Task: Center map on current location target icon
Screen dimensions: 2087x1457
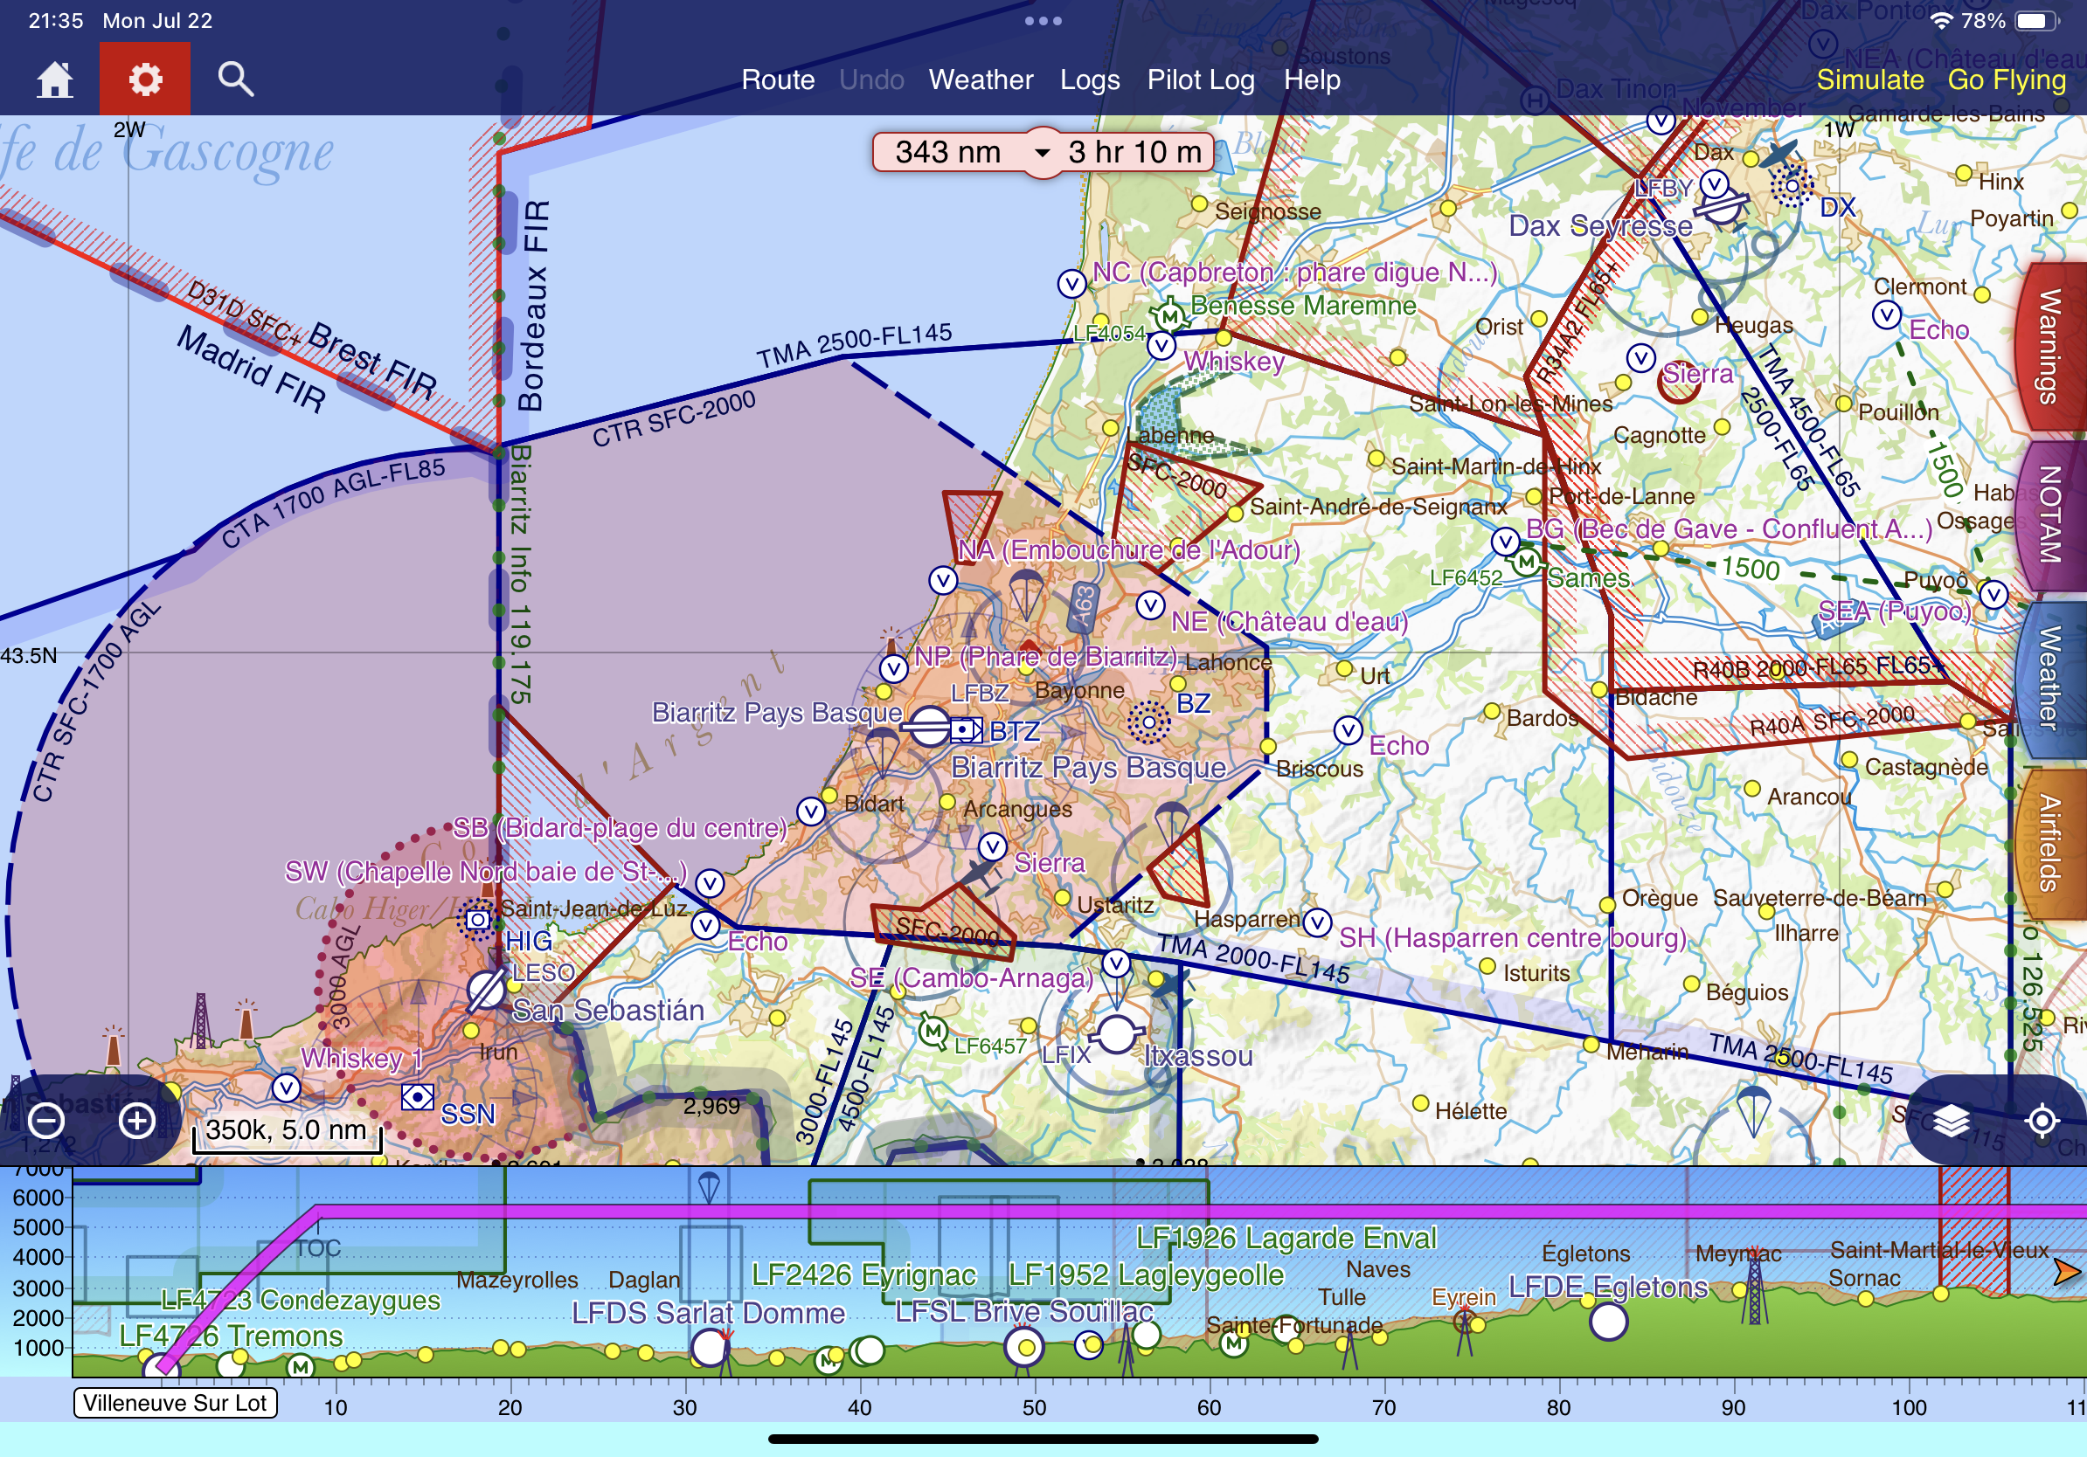Action: click(2042, 1121)
